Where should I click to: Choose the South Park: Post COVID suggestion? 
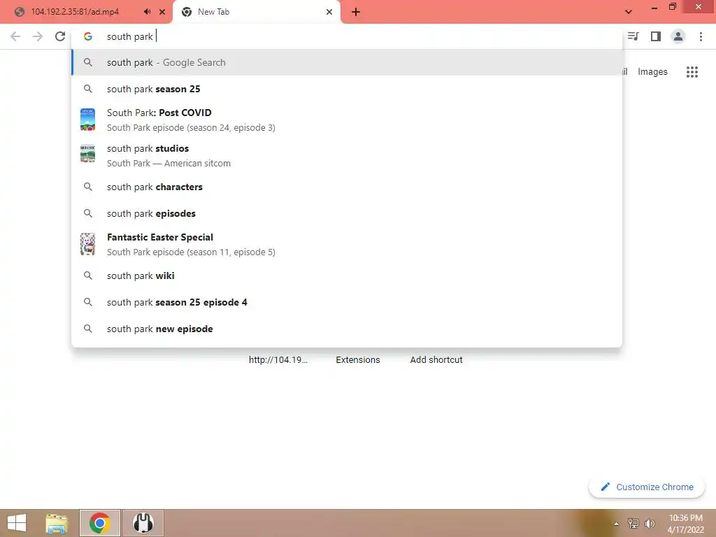tap(347, 120)
